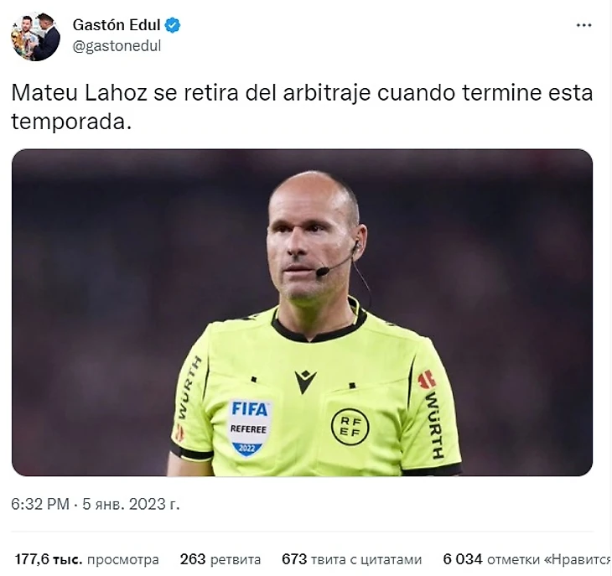This screenshot has width=612, height=576.
Task: Click the referee's headset microphone in photo
Action: click(323, 271)
